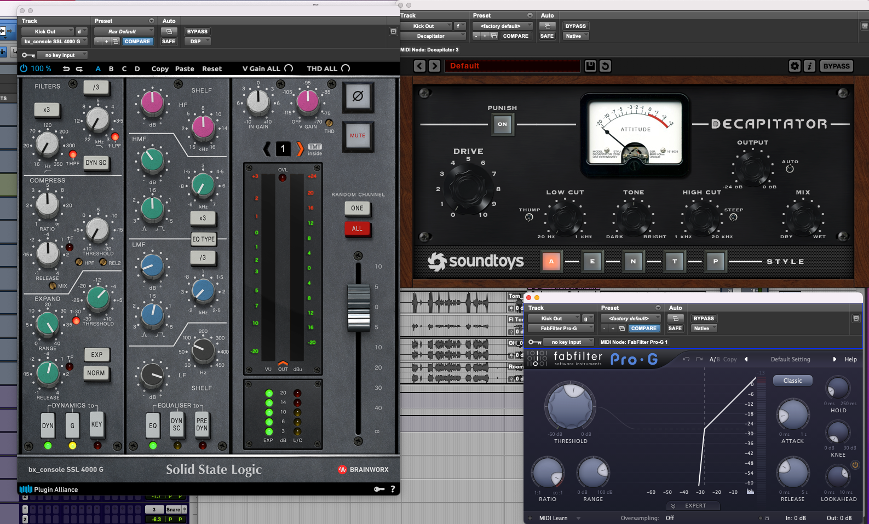The height and width of the screenshot is (524, 869).
Task: Load previous Decapitator preset arrow
Action: 419,66
